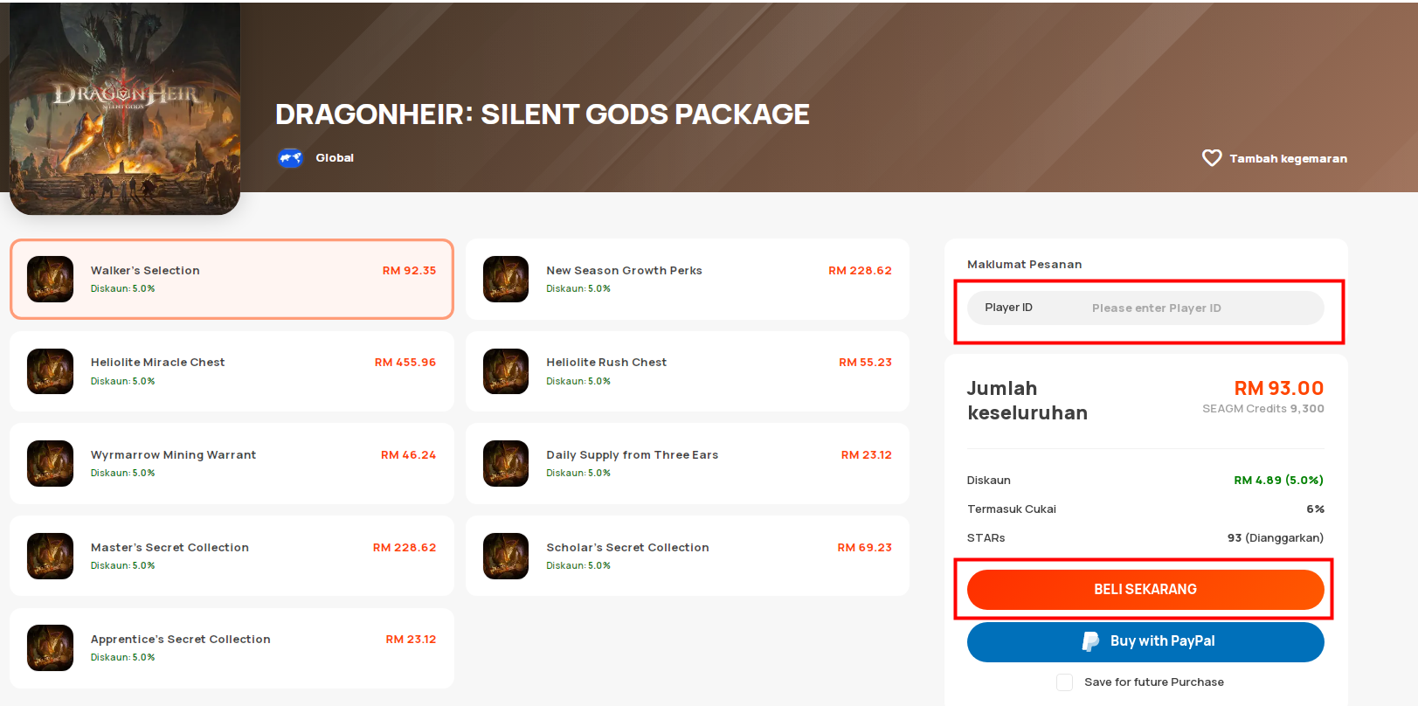The image size is (1418, 706).
Task: Select the Wyrmarrow Mining Warrant package
Action: [x=232, y=464]
